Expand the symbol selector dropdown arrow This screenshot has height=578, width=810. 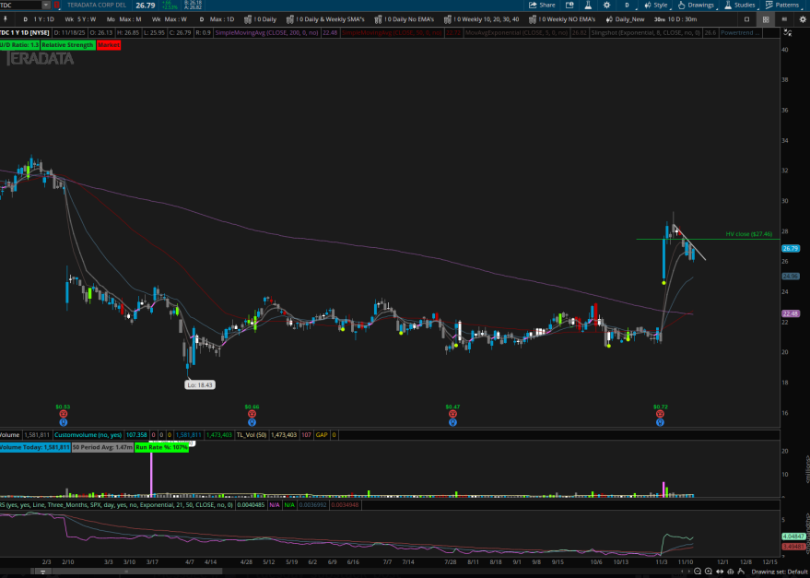(46, 6)
